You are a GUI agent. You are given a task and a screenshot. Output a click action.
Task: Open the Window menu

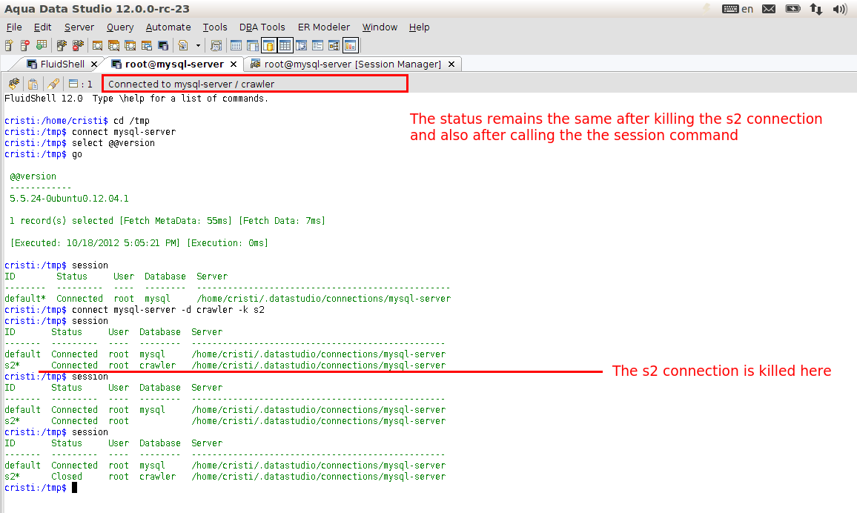coord(380,27)
